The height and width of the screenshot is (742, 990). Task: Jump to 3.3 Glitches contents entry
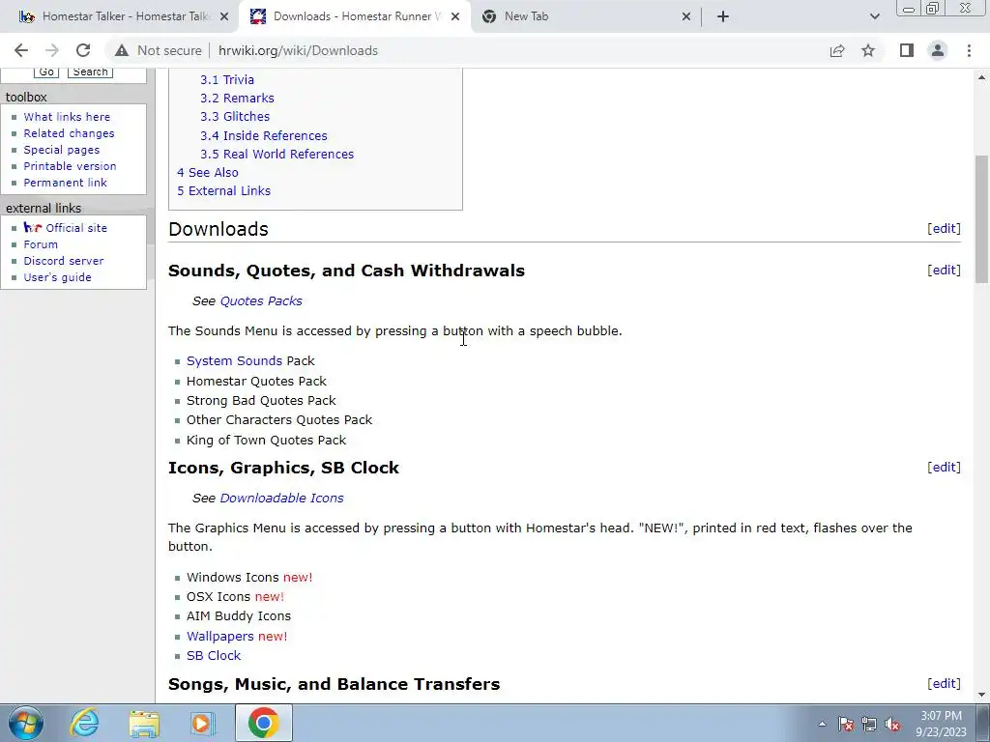pos(235,116)
